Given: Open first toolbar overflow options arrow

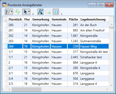Looking at the screenshot, I should (x=33, y=14).
